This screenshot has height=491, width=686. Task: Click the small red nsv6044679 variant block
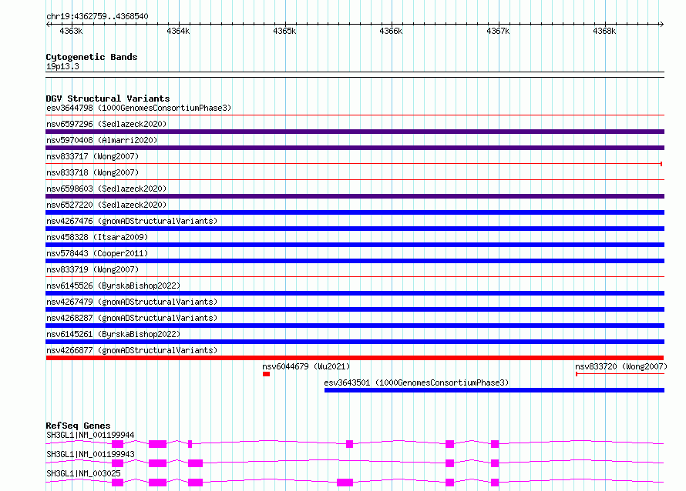(x=266, y=374)
